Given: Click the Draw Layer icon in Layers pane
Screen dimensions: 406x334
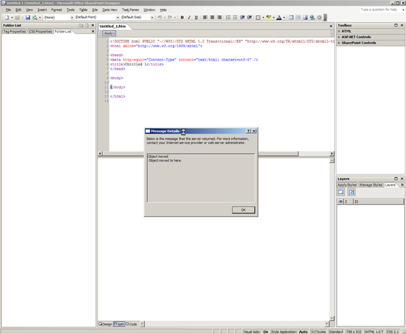Looking at the screenshot, I should coord(352,192).
